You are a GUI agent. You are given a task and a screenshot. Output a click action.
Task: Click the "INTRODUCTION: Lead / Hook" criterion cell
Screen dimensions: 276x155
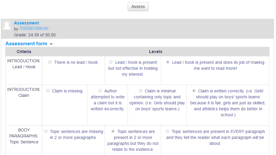tap(24, 71)
